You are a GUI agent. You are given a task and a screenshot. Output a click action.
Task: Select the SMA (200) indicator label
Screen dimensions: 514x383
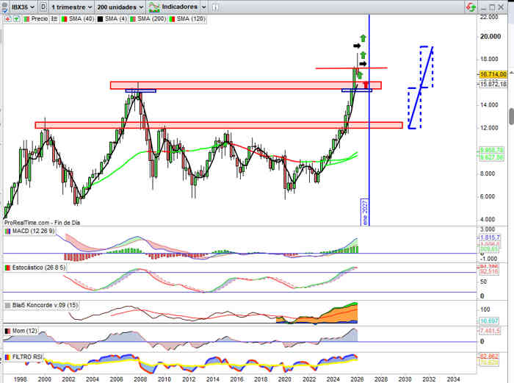tap(148, 18)
